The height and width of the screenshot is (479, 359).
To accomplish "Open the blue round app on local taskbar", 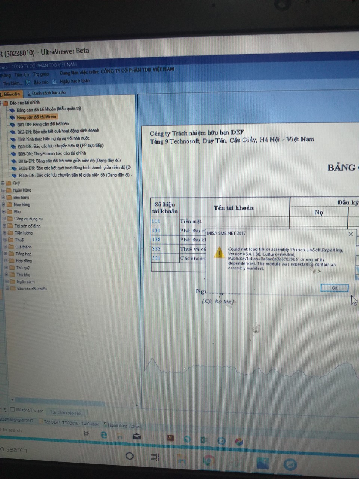I will pyautogui.click(x=290, y=464).
